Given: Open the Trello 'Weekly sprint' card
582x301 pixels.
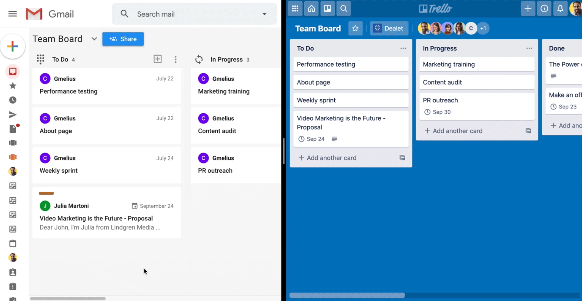Looking at the screenshot, I should [351, 100].
